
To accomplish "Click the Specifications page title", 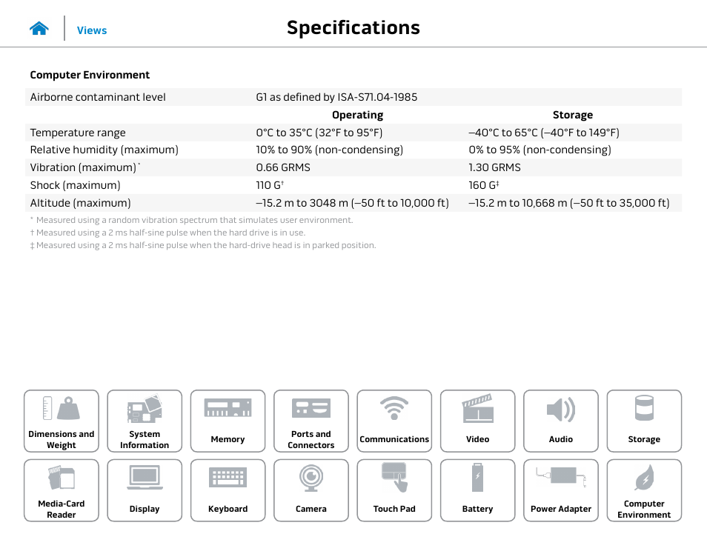I will click(353, 28).
